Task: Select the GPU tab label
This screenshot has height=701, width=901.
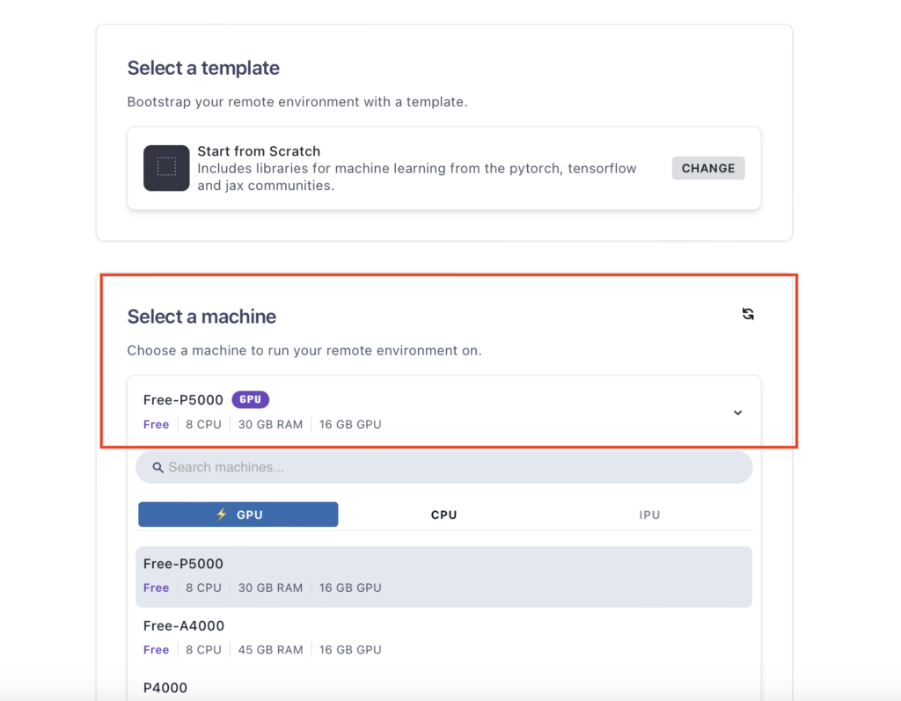Action: click(x=250, y=515)
